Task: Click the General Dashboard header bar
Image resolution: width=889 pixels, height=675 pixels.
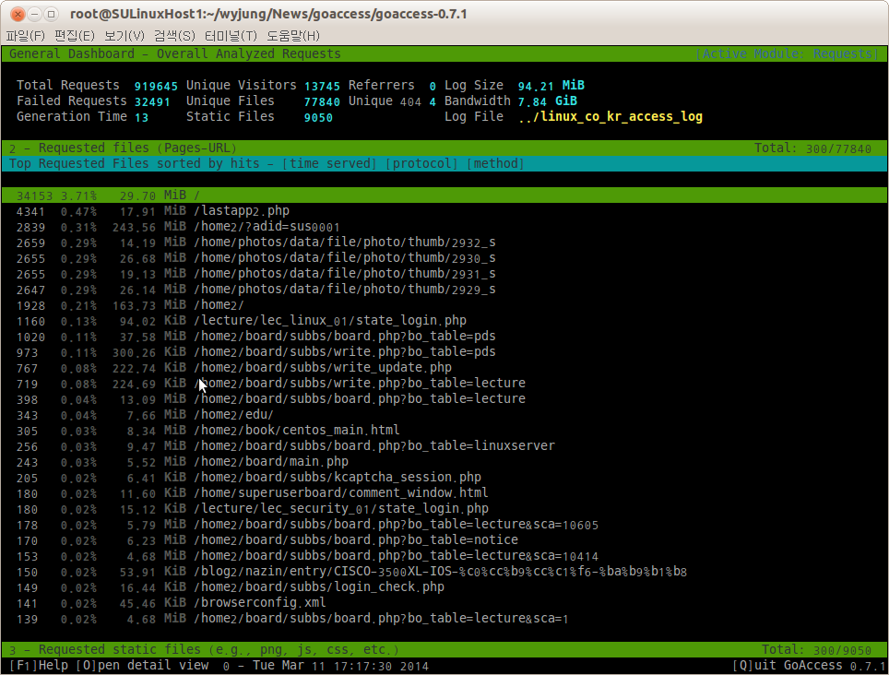Action: (x=444, y=53)
